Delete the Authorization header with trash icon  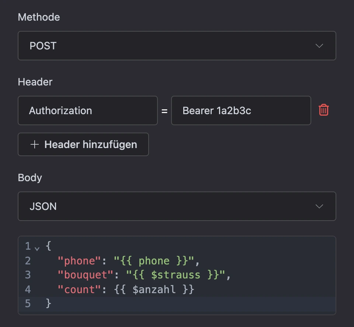coord(323,110)
